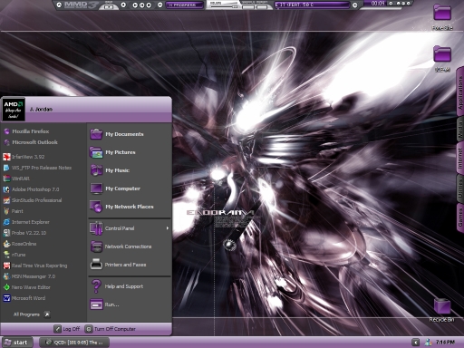Viewport: 464px width, 348px height.
Task: Expand the Control Panel submenu arrow
Action: pos(168,228)
